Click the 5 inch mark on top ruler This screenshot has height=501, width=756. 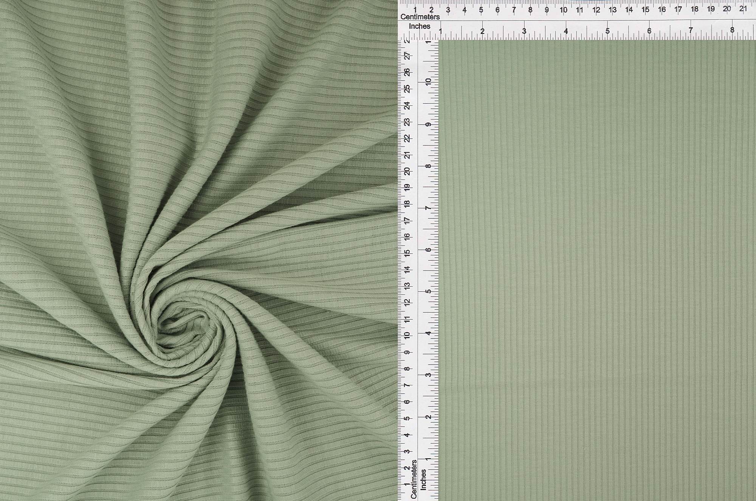click(607, 31)
